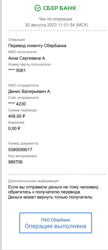Click document number 5380099017
108x250 pixels.
(20, 150)
